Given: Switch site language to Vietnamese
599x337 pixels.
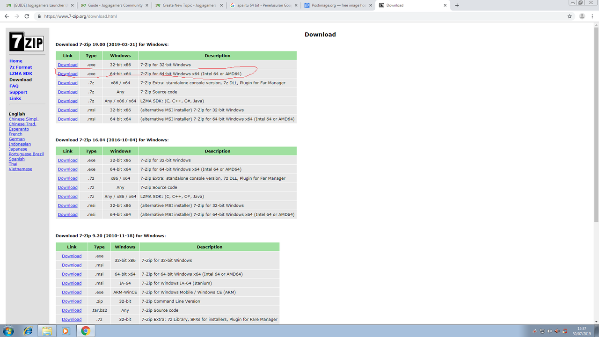Looking at the screenshot, I should (x=21, y=169).
